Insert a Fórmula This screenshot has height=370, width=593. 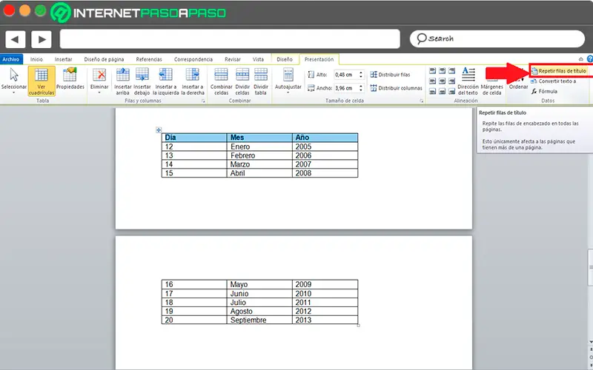tap(544, 91)
